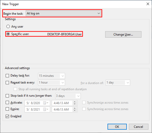Close the New Trigger dialog
Screen dimensions: 152x133
148,4
